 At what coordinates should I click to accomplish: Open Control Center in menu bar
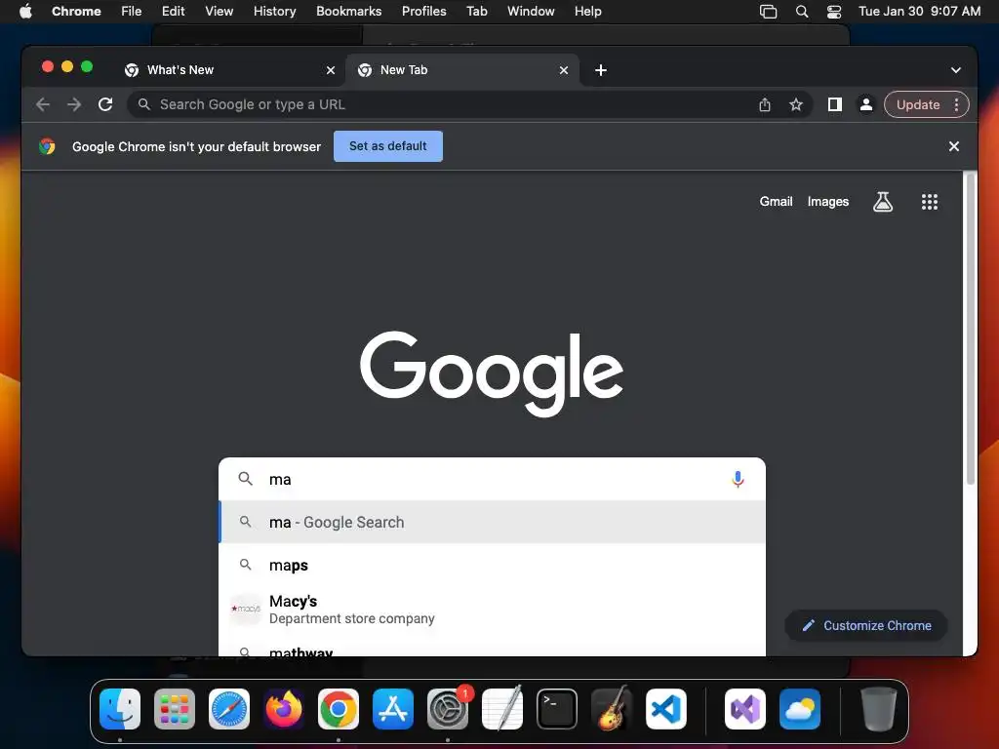834,12
